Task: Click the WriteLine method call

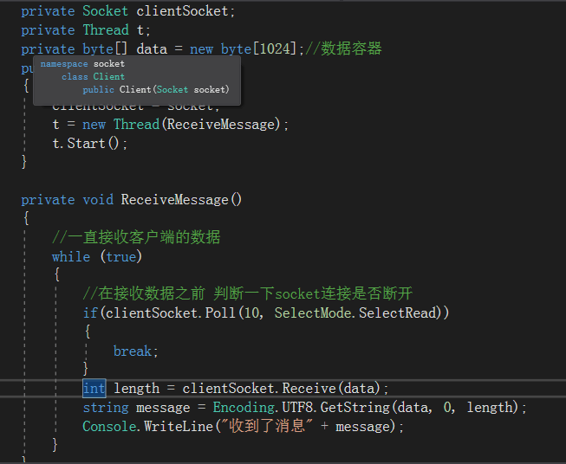Action: coord(179,427)
